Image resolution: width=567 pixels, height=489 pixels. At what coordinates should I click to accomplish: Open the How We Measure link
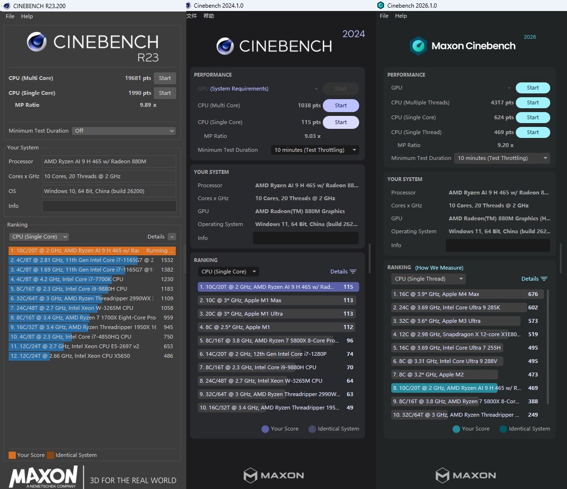pos(439,268)
